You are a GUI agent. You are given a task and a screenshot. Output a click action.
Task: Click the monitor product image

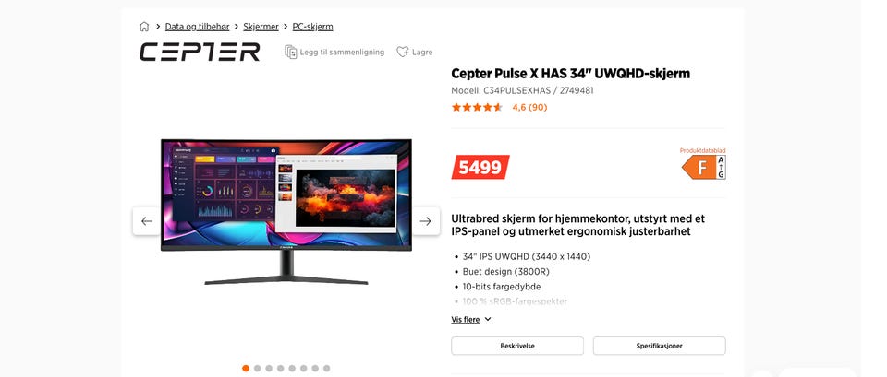click(286, 212)
